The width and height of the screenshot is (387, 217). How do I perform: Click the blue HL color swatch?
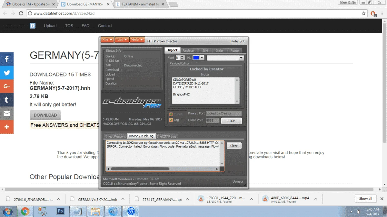tap(196, 58)
